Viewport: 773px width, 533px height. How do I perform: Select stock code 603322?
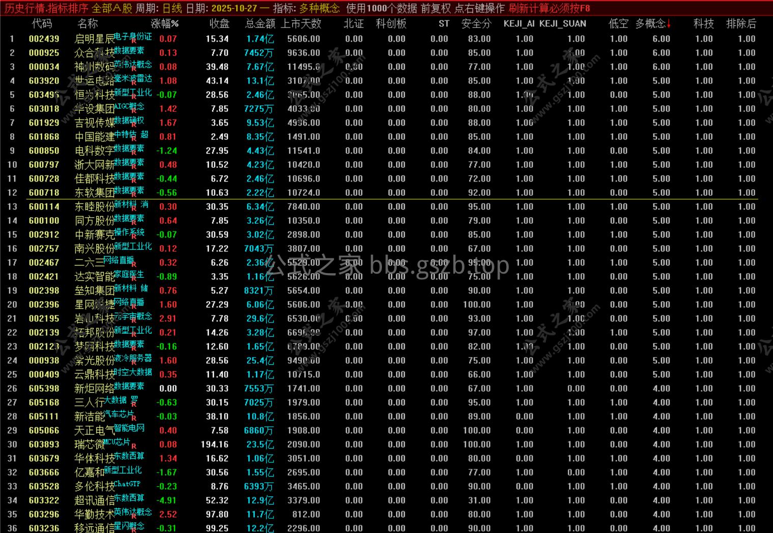pos(44,500)
